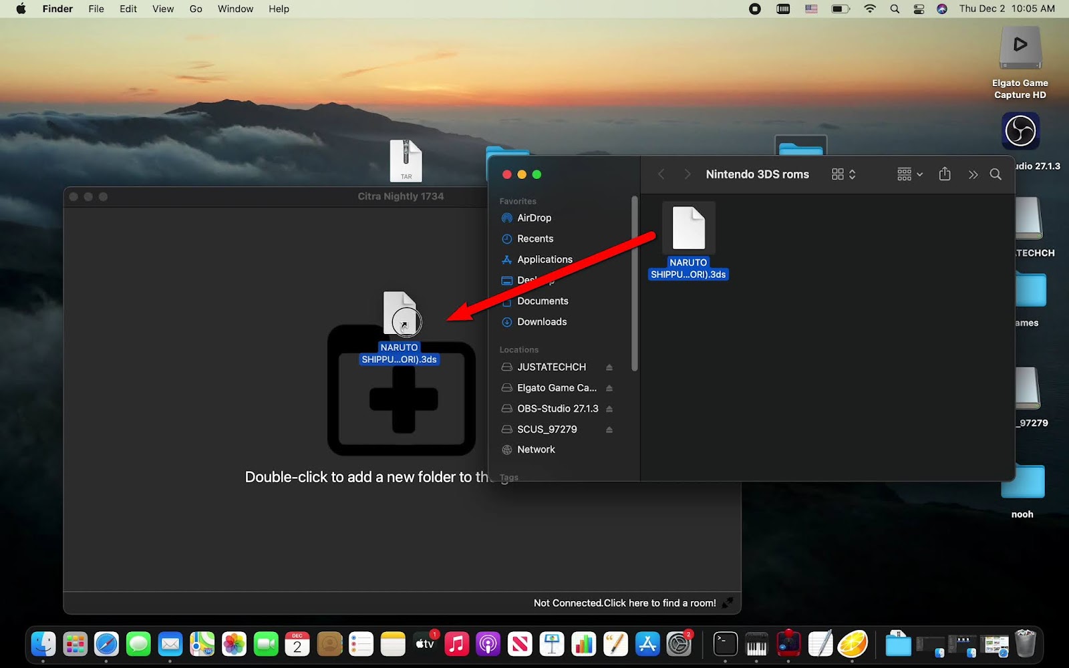1069x668 pixels.
Task: Open App Store in the Dock
Action: (647, 645)
